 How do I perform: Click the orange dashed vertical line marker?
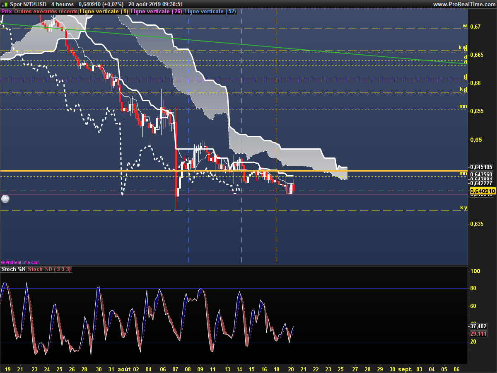(x=277, y=137)
